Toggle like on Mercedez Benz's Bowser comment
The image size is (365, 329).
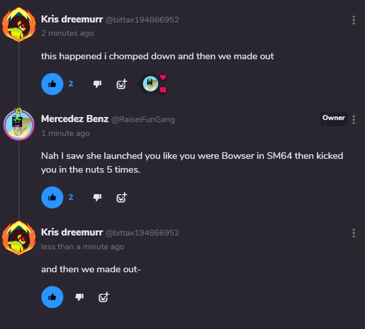pos(52,197)
